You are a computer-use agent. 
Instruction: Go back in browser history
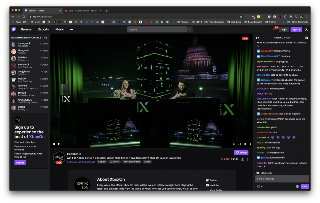pyautogui.click(x=13, y=16)
